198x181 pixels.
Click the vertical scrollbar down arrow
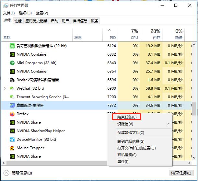[x=194, y=158]
